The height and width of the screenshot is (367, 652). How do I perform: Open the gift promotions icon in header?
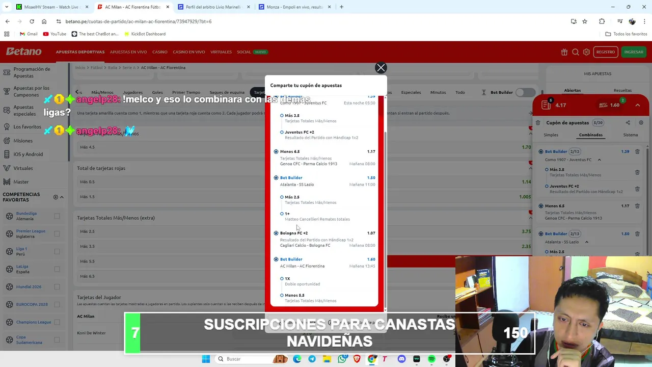coord(564,52)
